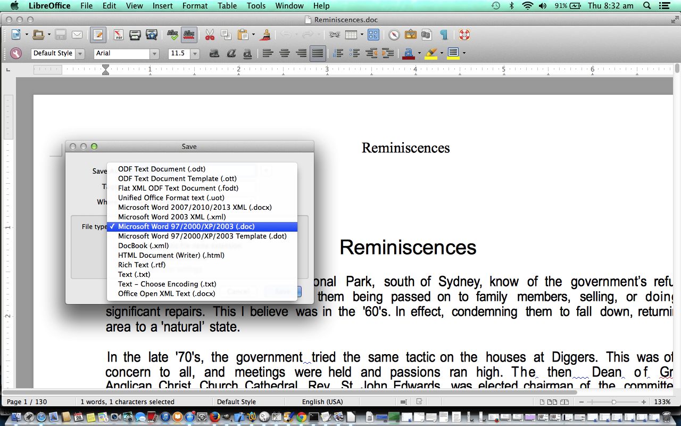Select book view layout icon

pyautogui.click(x=566, y=402)
